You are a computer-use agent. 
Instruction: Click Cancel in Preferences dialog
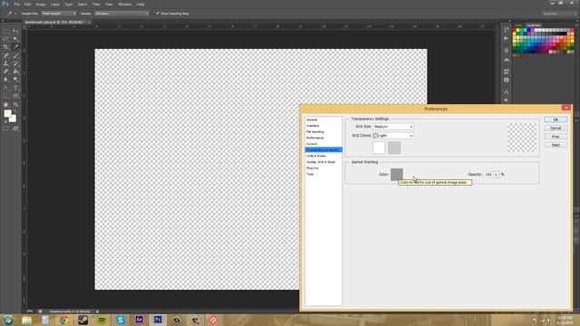[x=556, y=129]
